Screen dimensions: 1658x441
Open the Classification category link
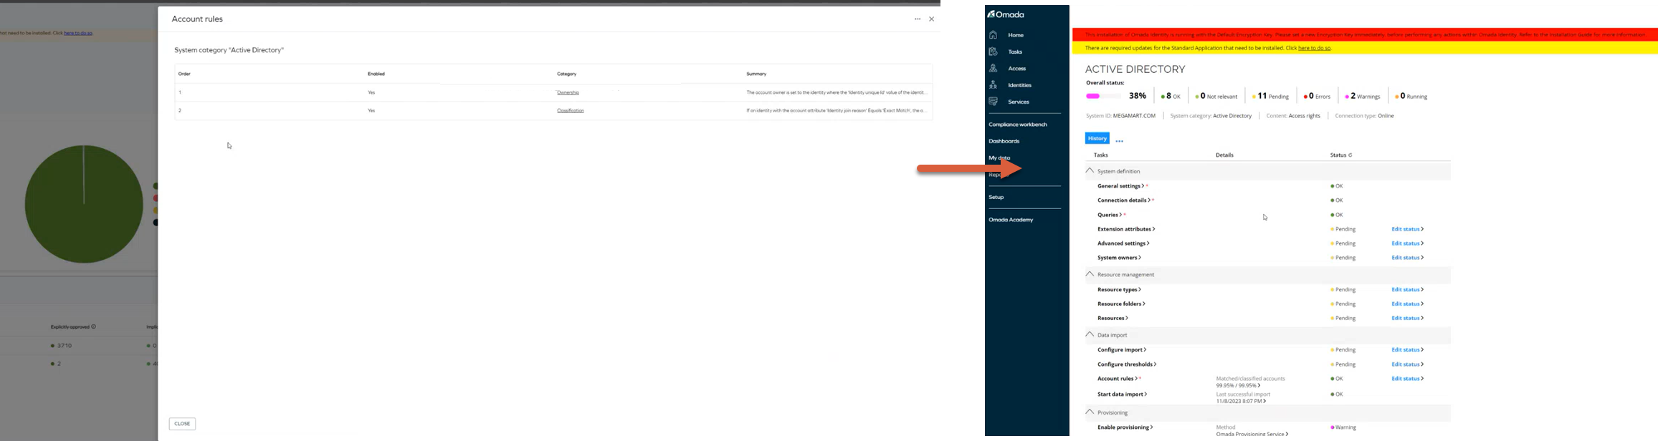571,110
